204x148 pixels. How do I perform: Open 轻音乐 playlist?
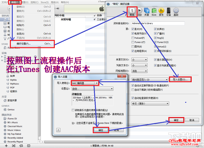tap(14, 91)
